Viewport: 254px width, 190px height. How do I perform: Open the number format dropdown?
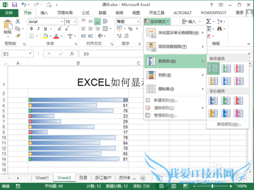click(x=138, y=22)
